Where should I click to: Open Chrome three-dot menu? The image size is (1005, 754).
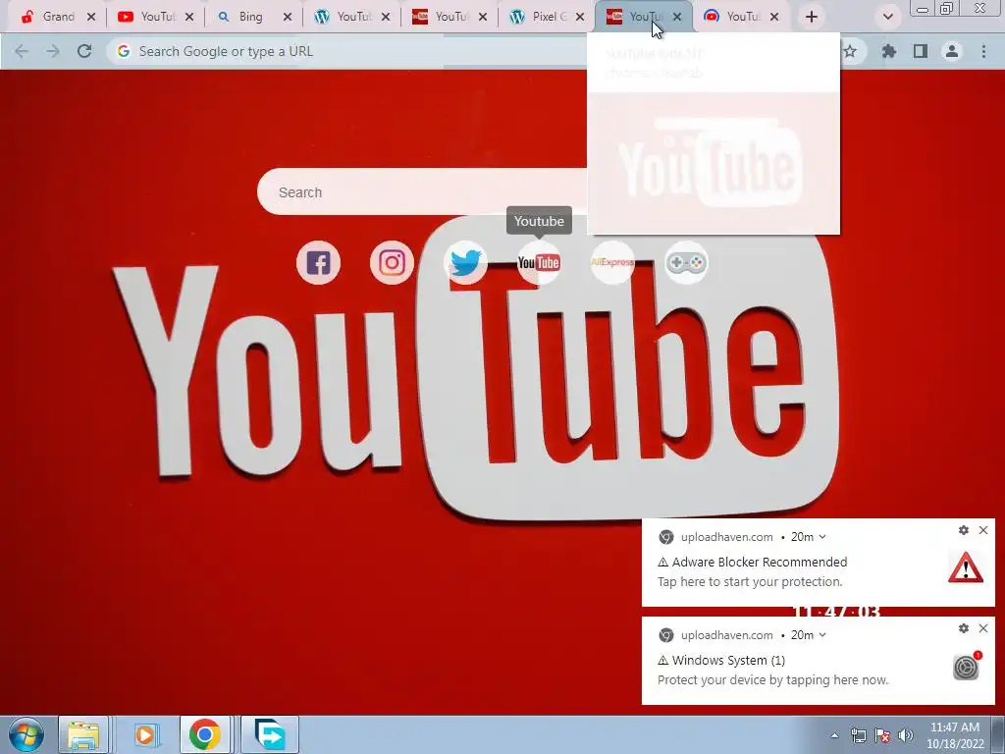(983, 51)
